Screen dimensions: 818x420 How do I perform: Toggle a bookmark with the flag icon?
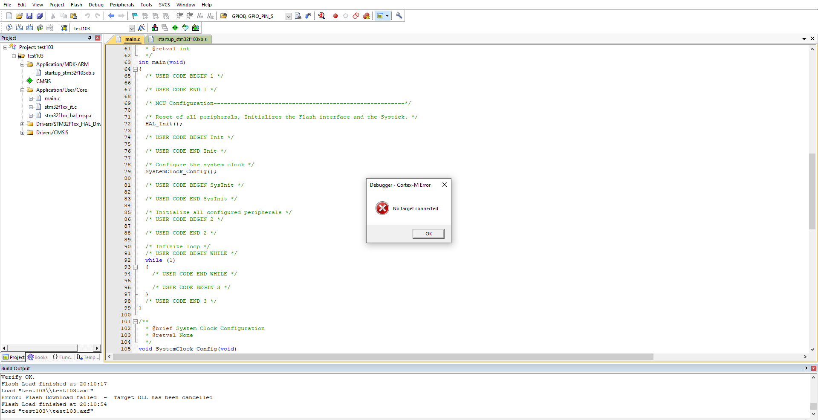tap(134, 16)
